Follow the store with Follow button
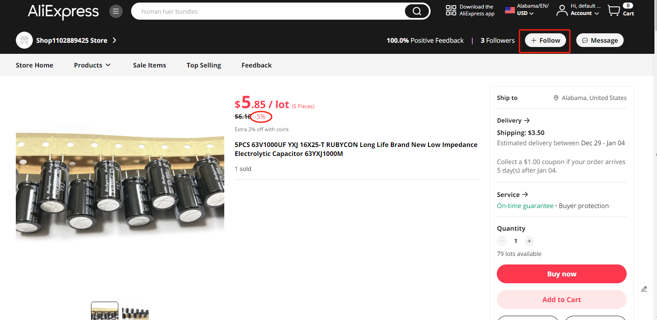This screenshot has width=657, height=320. click(546, 40)
